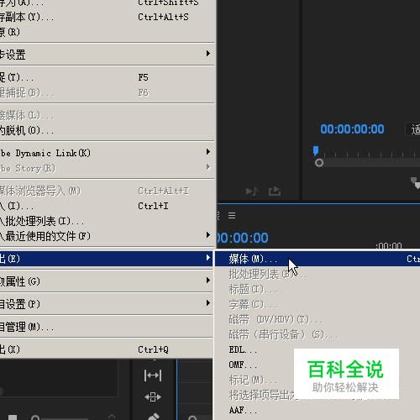Click the monitor zoom scroll bar handle

319,163
